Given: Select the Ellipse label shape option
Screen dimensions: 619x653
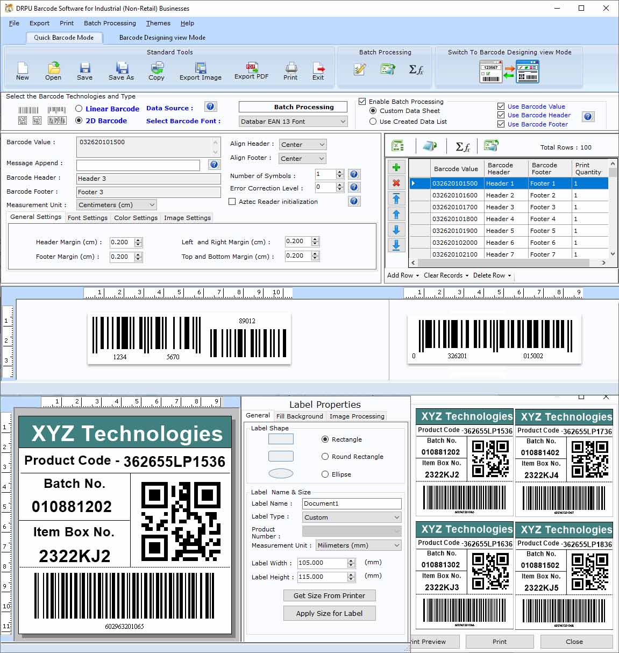Looking at the screenshot, I should [x=325, y=474].
